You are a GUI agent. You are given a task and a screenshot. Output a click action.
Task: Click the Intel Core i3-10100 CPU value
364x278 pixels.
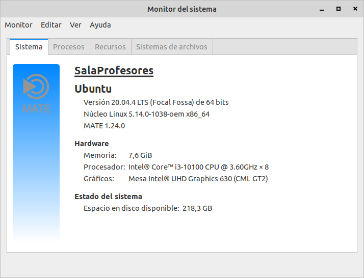coord(198,167)
